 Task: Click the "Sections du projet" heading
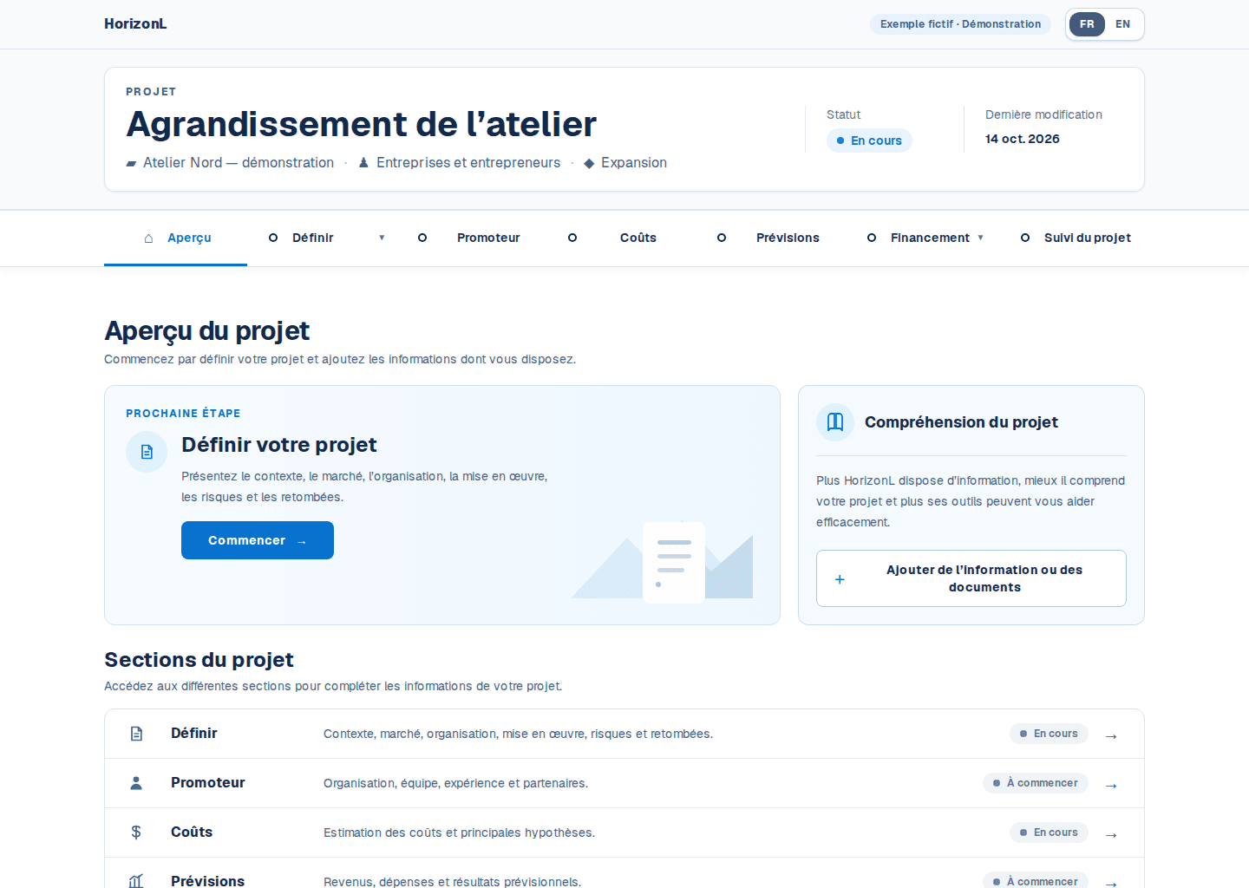[199, 660]
